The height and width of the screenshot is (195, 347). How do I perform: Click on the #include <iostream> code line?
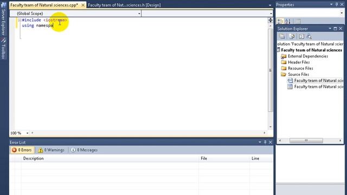pyautogui.click(x=44, y=20)
